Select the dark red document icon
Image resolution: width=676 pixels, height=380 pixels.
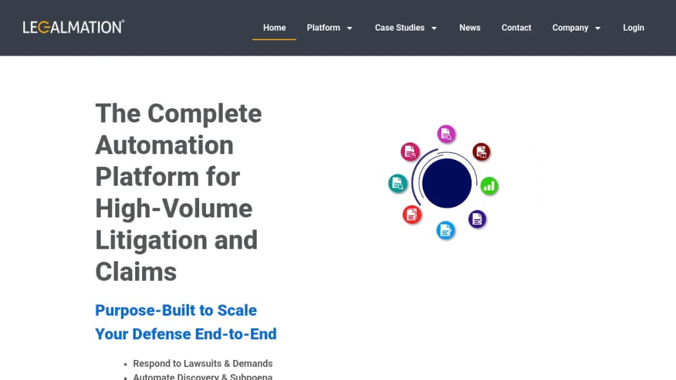click(x=481, y=152)
